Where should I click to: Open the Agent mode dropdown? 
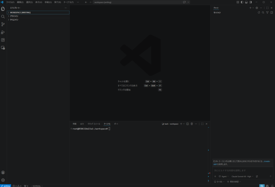(224, 176)
